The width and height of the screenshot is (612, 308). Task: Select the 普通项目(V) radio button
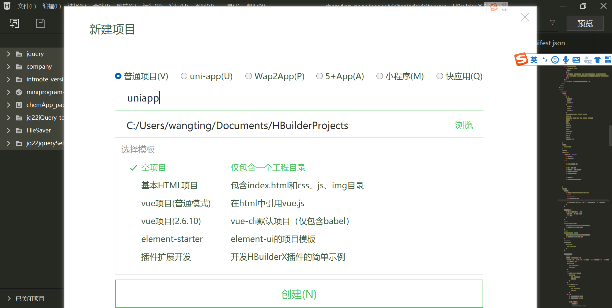coord(118,76)
